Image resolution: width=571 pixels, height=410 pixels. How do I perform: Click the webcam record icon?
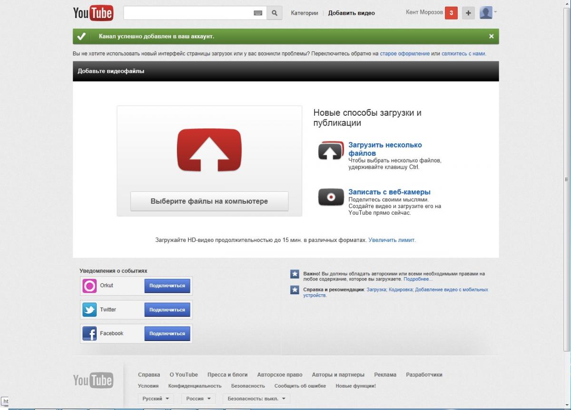(331, 197)
